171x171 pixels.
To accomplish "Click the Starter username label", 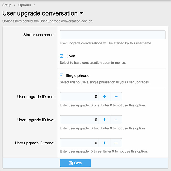I will point(39,35).
